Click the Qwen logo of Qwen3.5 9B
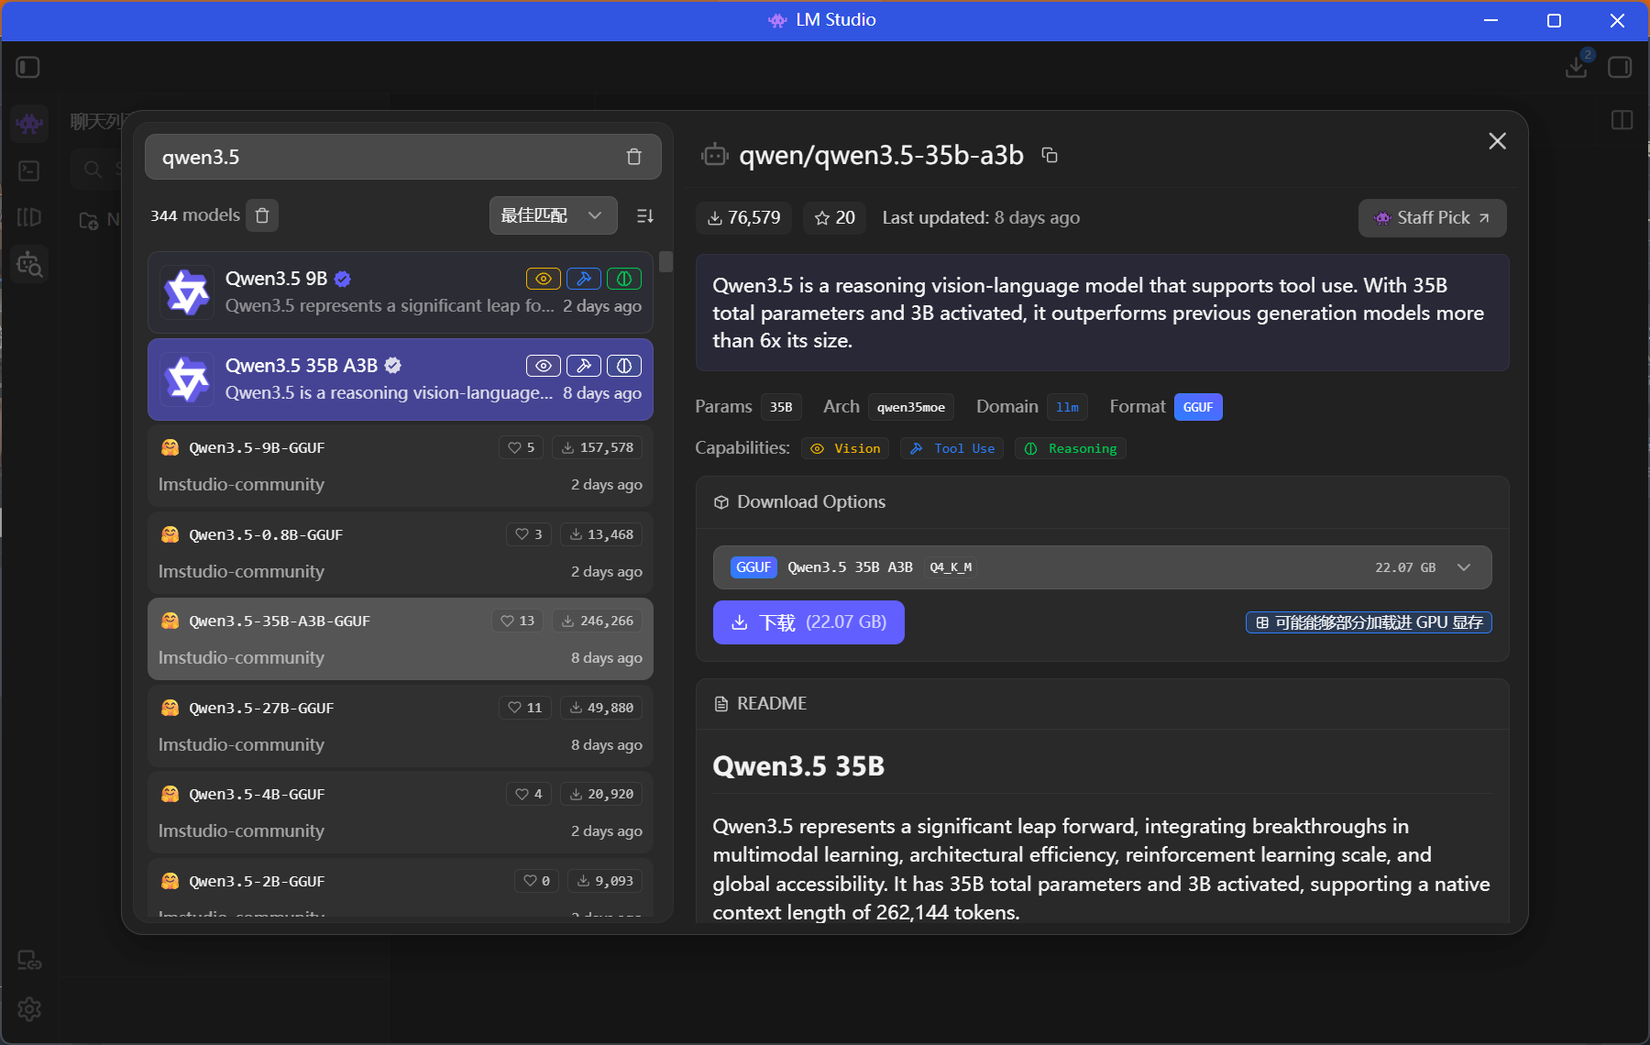The image size is (1650, 1045). pyautogui.click(x=187, y=292)
